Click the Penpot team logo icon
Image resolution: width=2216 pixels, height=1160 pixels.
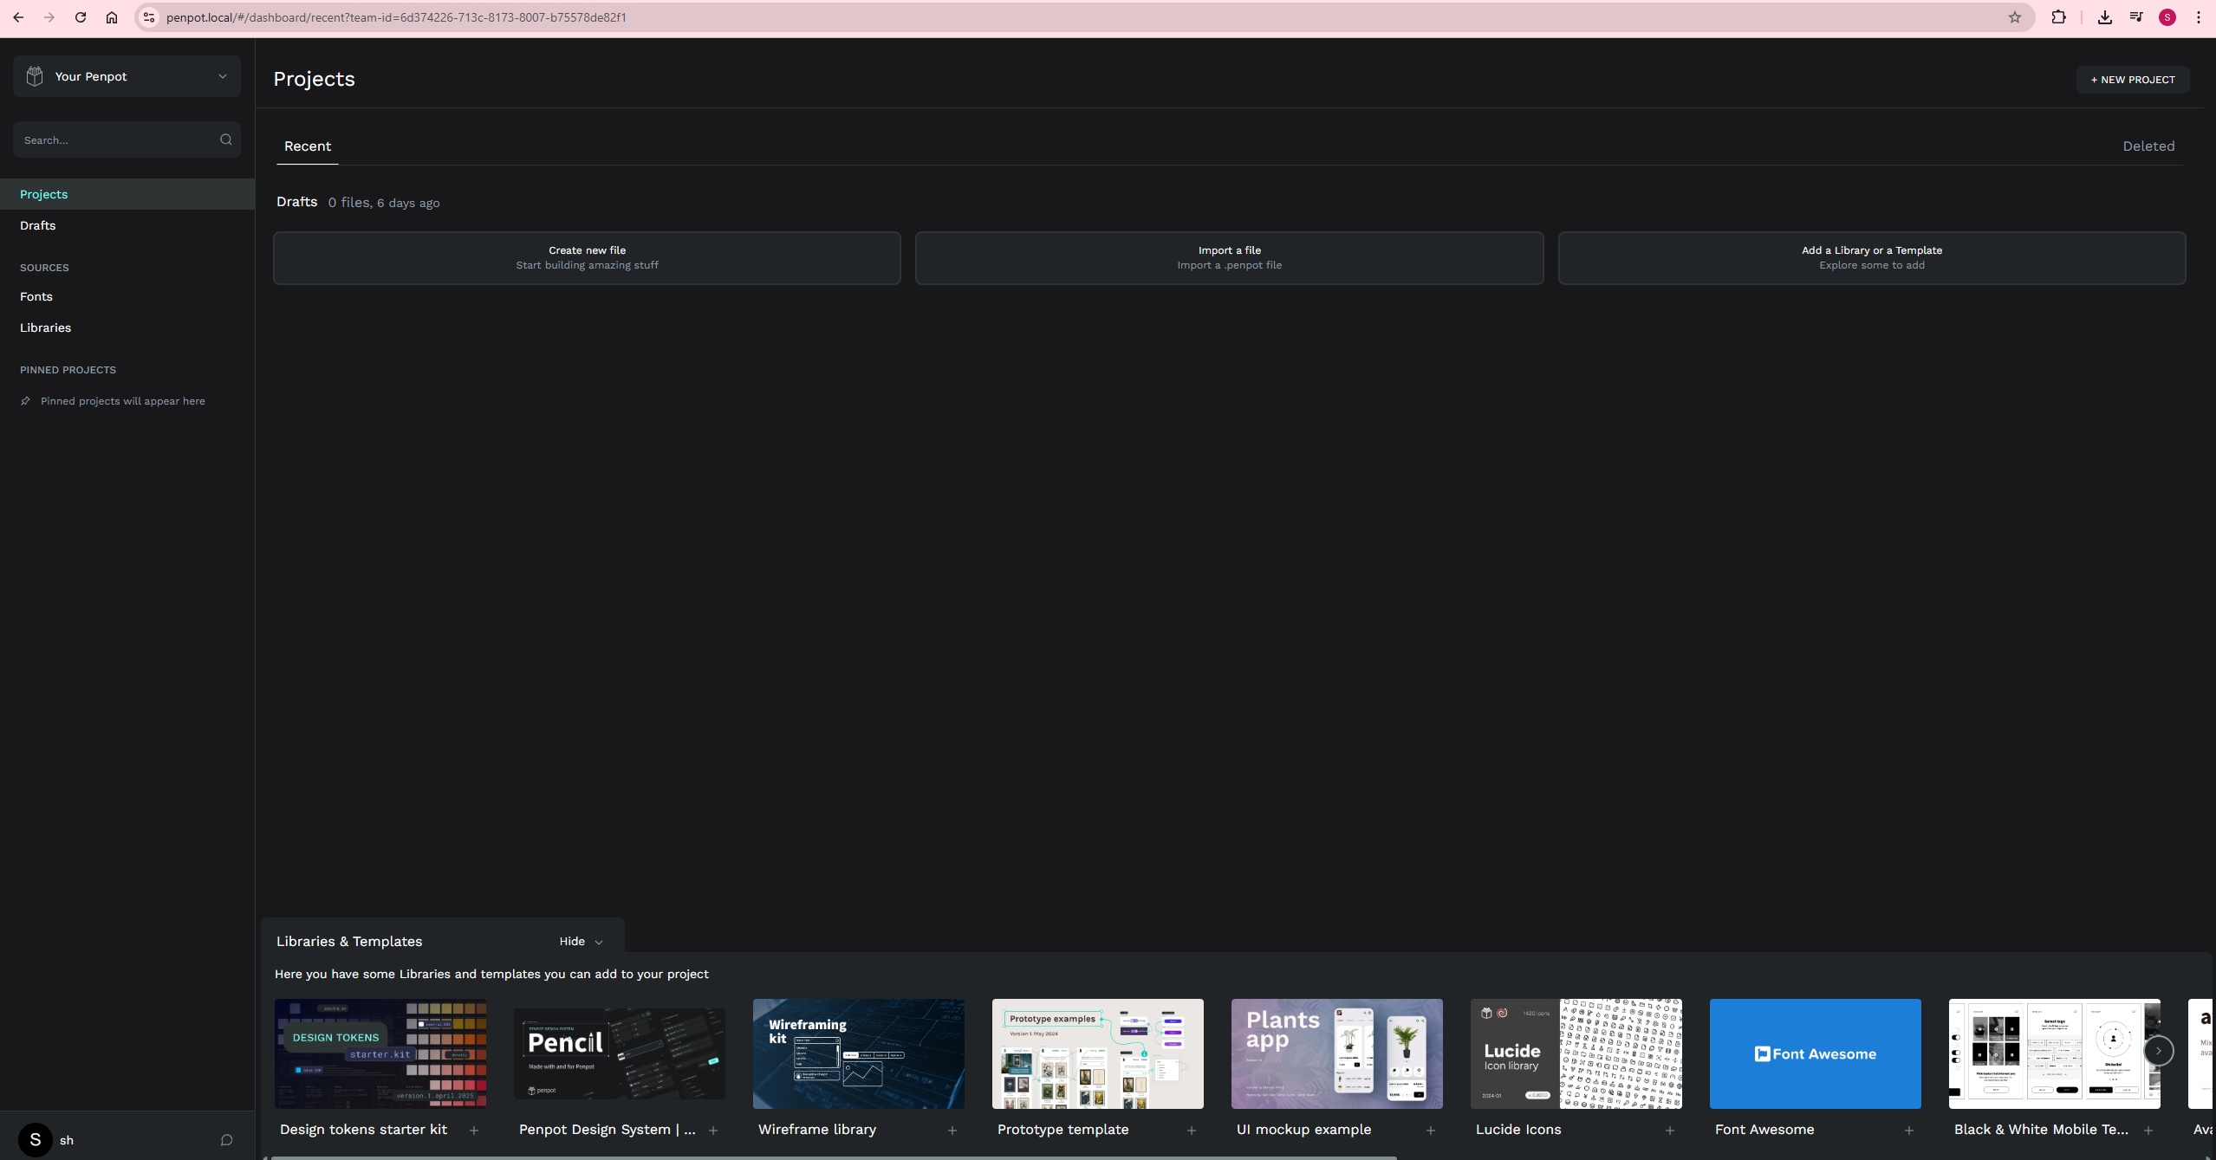[35, 76]
